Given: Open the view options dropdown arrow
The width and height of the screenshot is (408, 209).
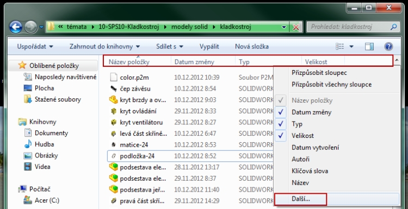Looking at the screenshot, I should [x=351, y=47].
